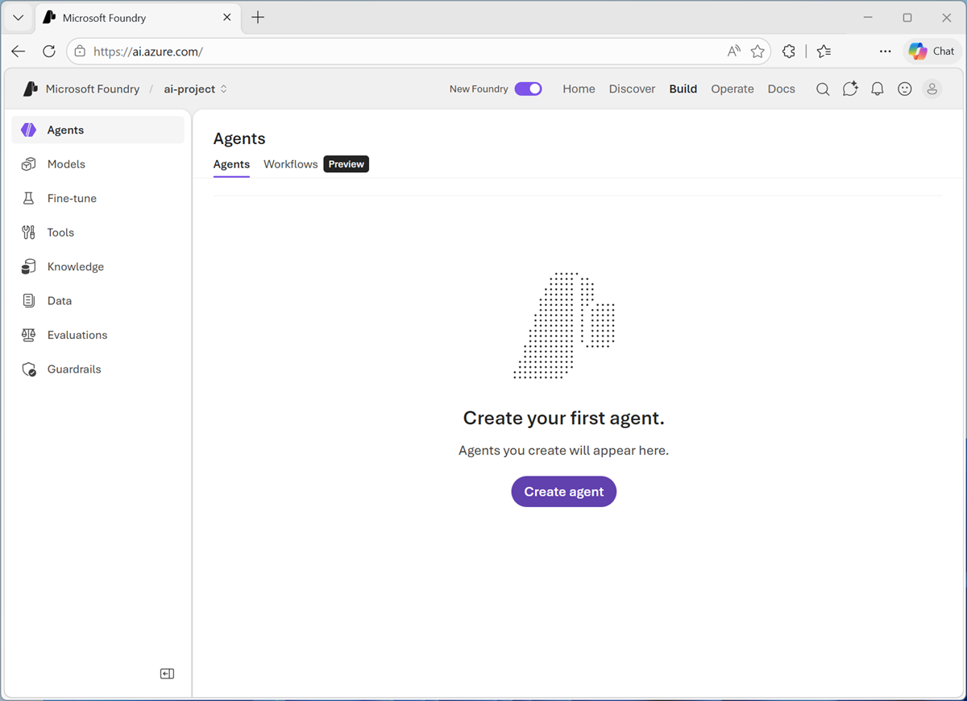Click the Create agent button
Viewport: 967px width, 701px height.
coord(564,492)
